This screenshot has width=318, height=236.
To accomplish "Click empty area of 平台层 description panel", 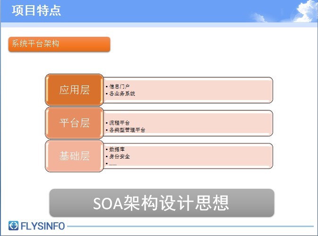I will click(213, 123).
